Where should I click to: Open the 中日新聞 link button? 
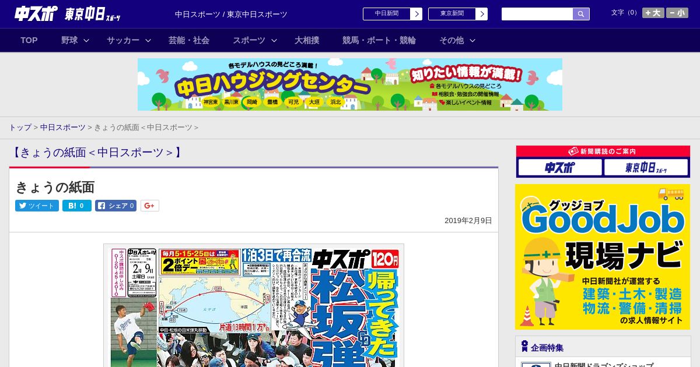(x=387, y=14)
